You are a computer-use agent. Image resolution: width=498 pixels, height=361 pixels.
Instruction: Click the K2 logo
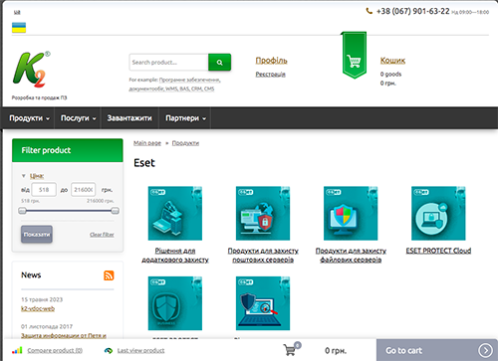31,70
